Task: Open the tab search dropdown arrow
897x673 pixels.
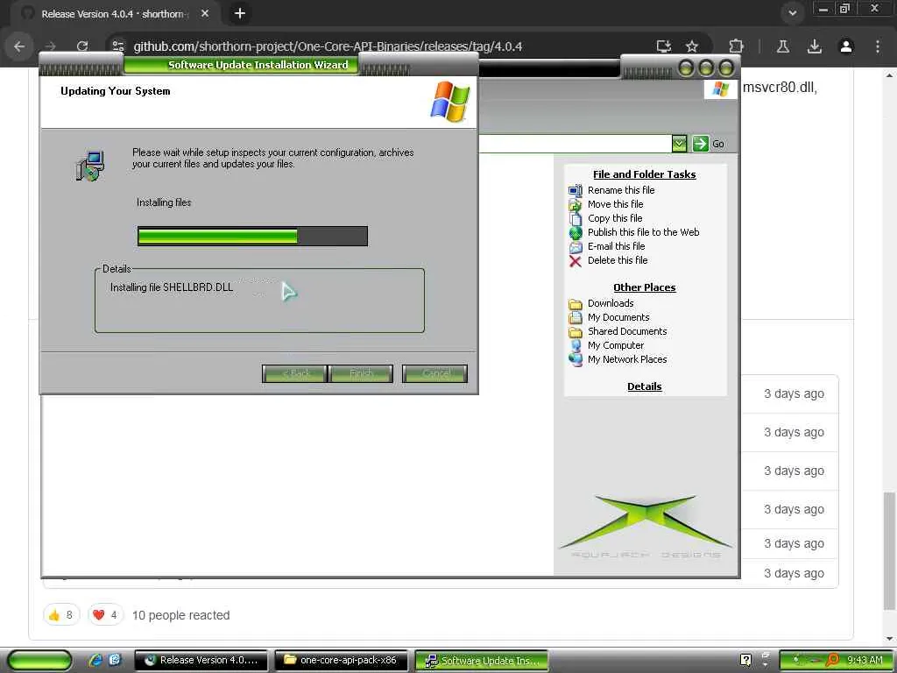Action: pos(792,13)
